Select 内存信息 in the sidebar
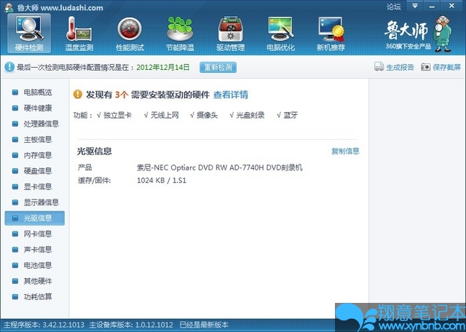Viewport: 466px width, 332px height. click(x=34, y=155)
